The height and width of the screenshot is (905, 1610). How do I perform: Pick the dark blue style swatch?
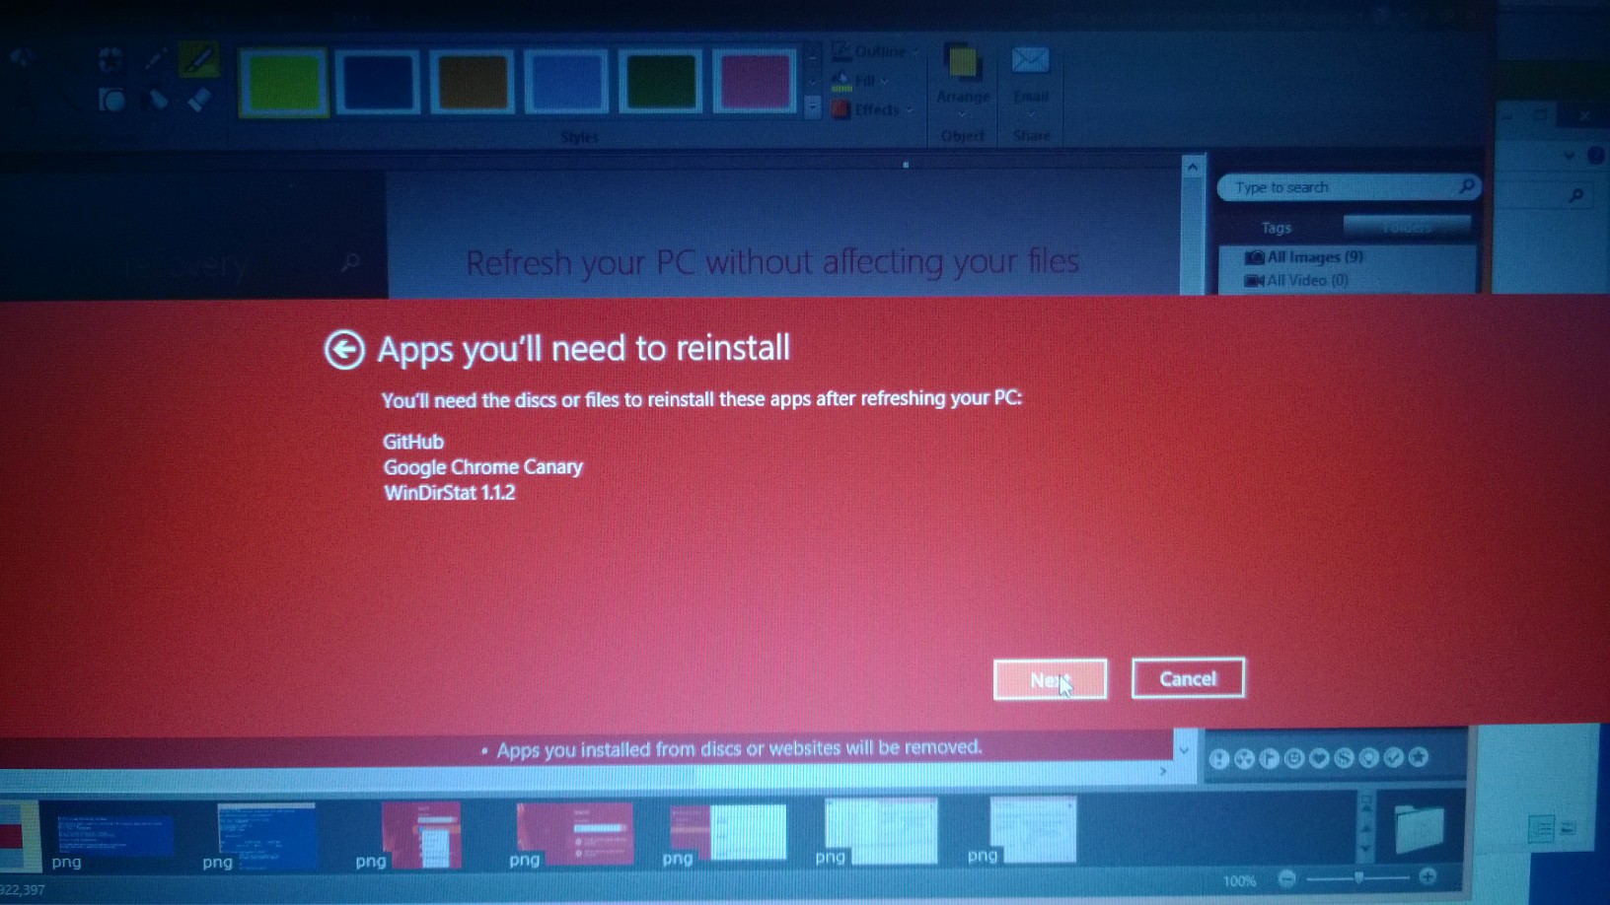(377, 82)
